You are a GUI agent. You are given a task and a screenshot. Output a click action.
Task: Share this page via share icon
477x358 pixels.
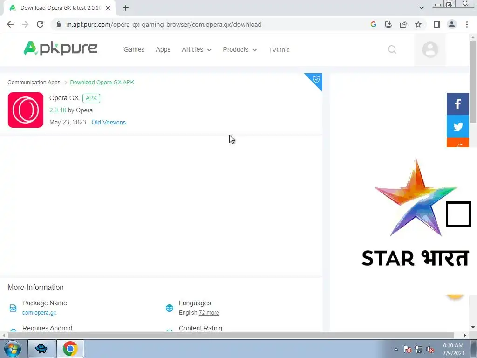403,24
